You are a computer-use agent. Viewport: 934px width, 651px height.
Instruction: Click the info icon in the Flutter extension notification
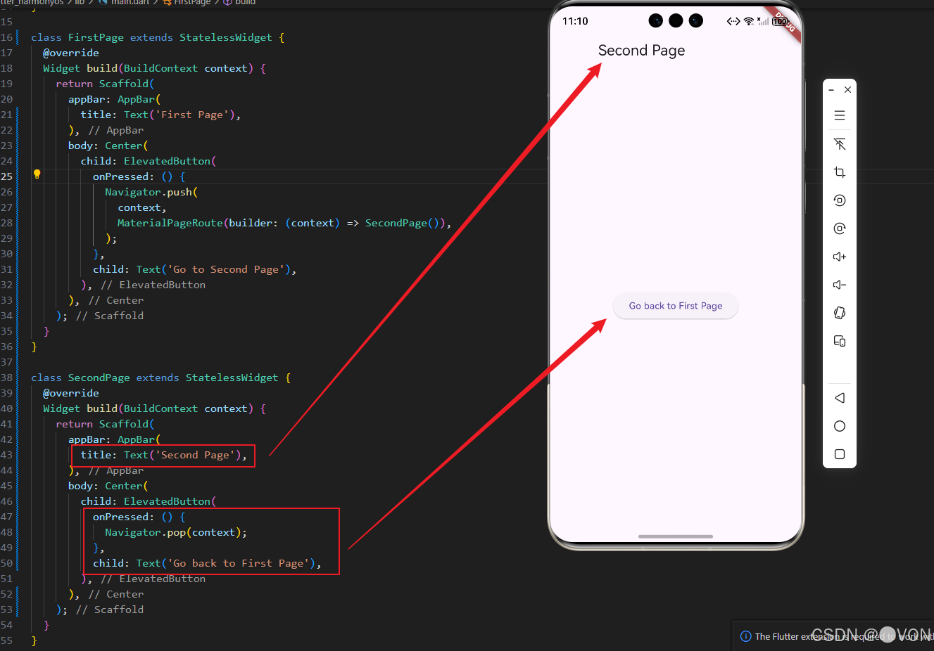746,636
